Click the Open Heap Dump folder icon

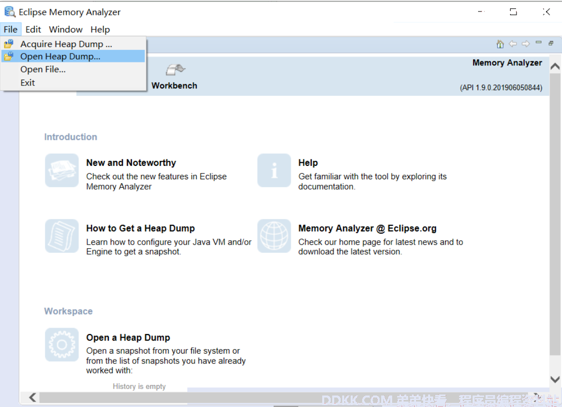coord(8,56)
